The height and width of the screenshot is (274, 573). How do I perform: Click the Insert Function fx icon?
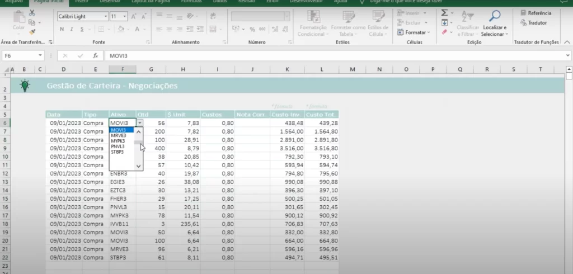point(96,56)
